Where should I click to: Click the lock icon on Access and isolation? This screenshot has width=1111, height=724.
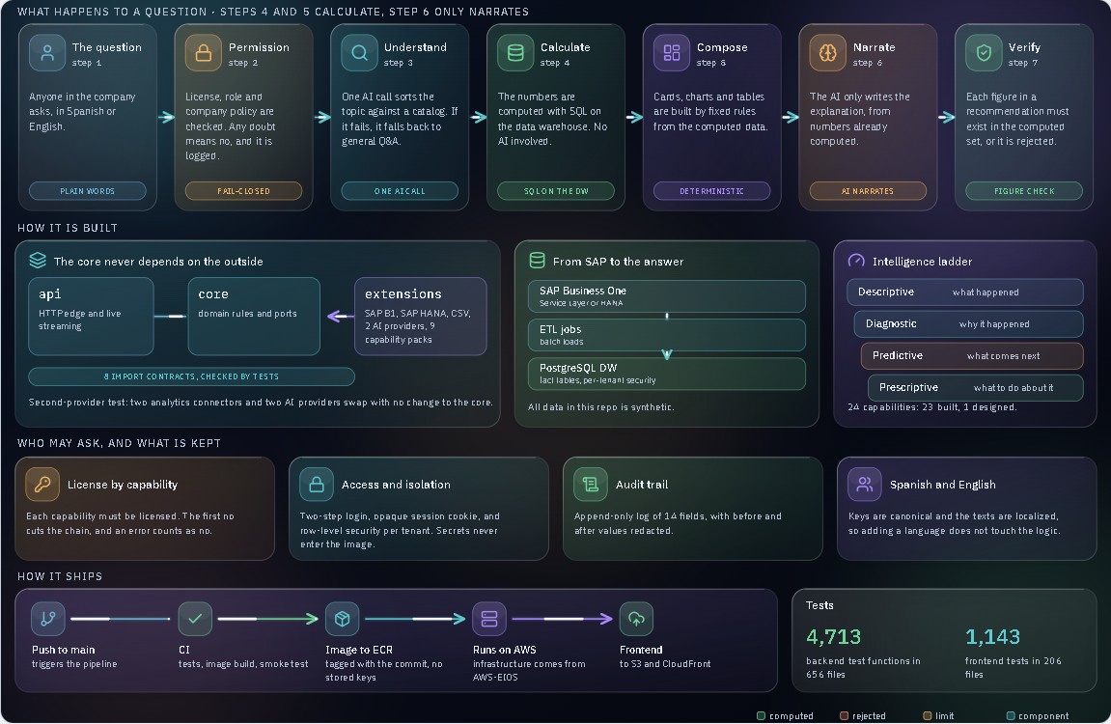[x=317, y=485]
